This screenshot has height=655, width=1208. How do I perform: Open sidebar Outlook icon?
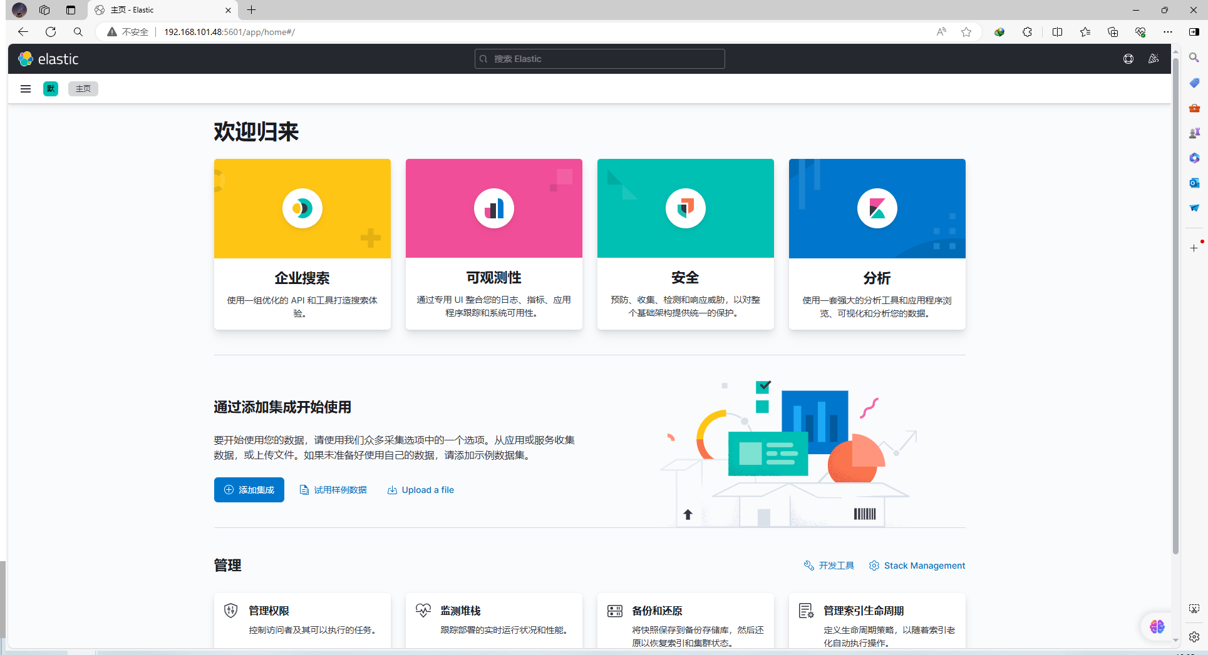(1194, 183)
